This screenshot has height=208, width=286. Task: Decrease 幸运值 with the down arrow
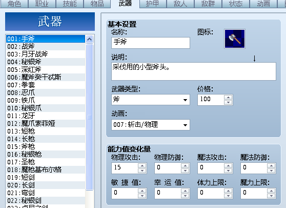(x=185, y=196)
